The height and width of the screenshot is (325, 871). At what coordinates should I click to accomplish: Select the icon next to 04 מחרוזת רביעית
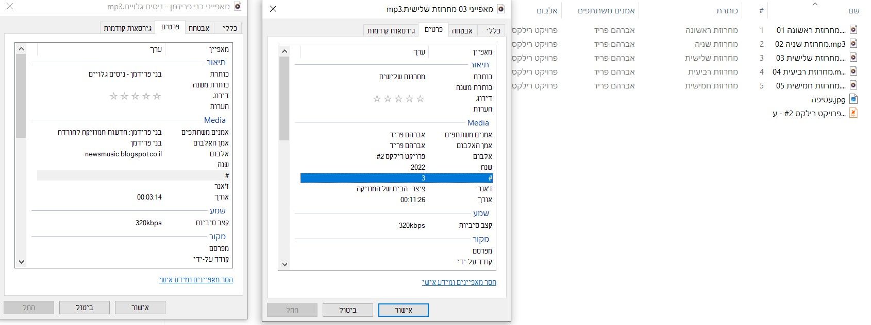point(853,71)
